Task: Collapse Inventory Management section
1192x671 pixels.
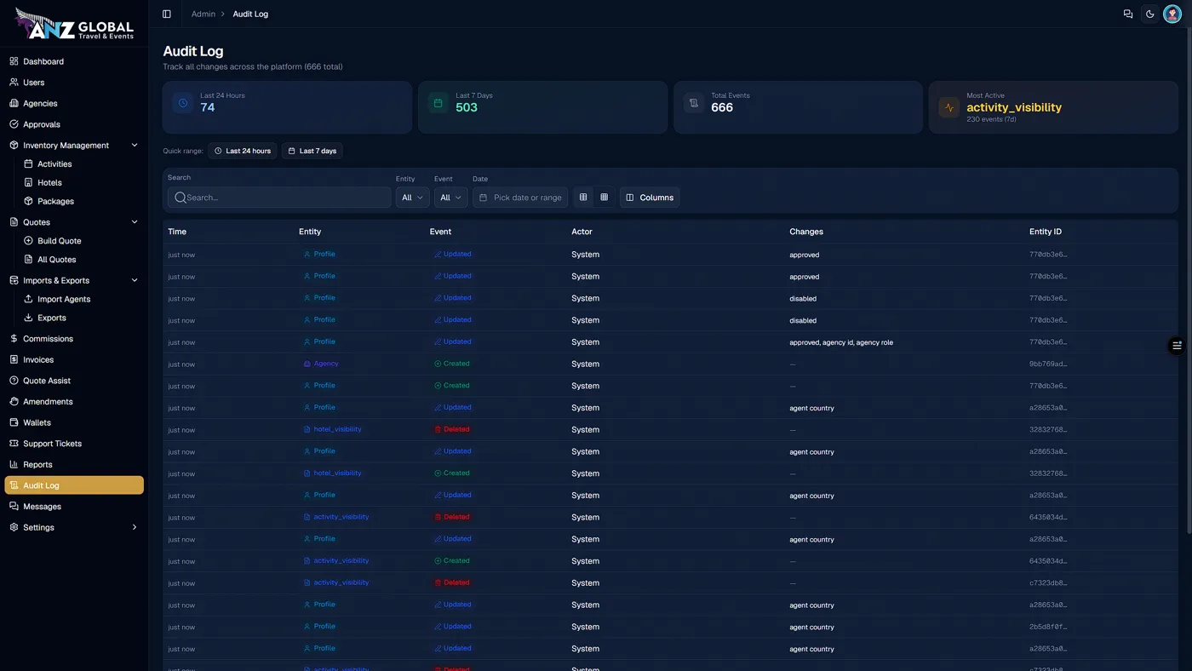Action: click(135, 146)
